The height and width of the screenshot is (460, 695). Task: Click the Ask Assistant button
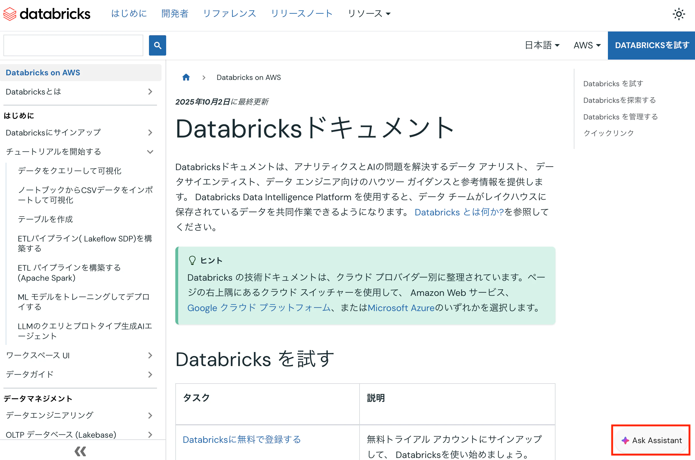(651, 440)
